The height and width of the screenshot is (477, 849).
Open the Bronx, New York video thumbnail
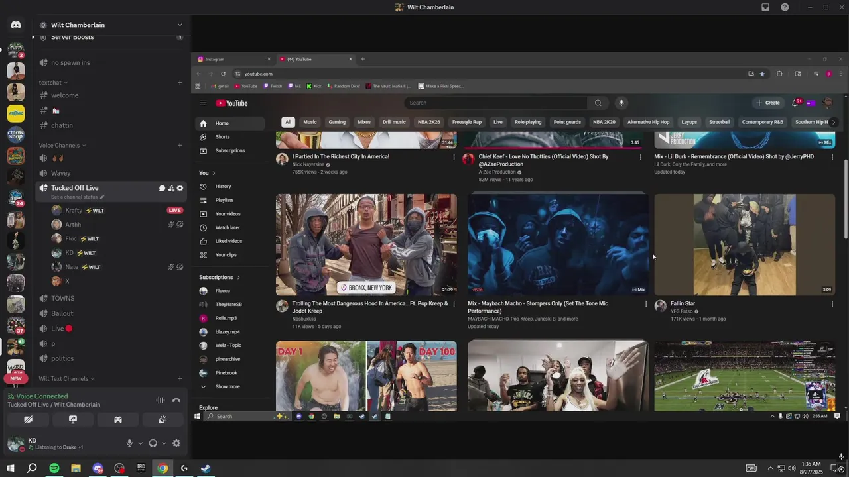[366, 244]
